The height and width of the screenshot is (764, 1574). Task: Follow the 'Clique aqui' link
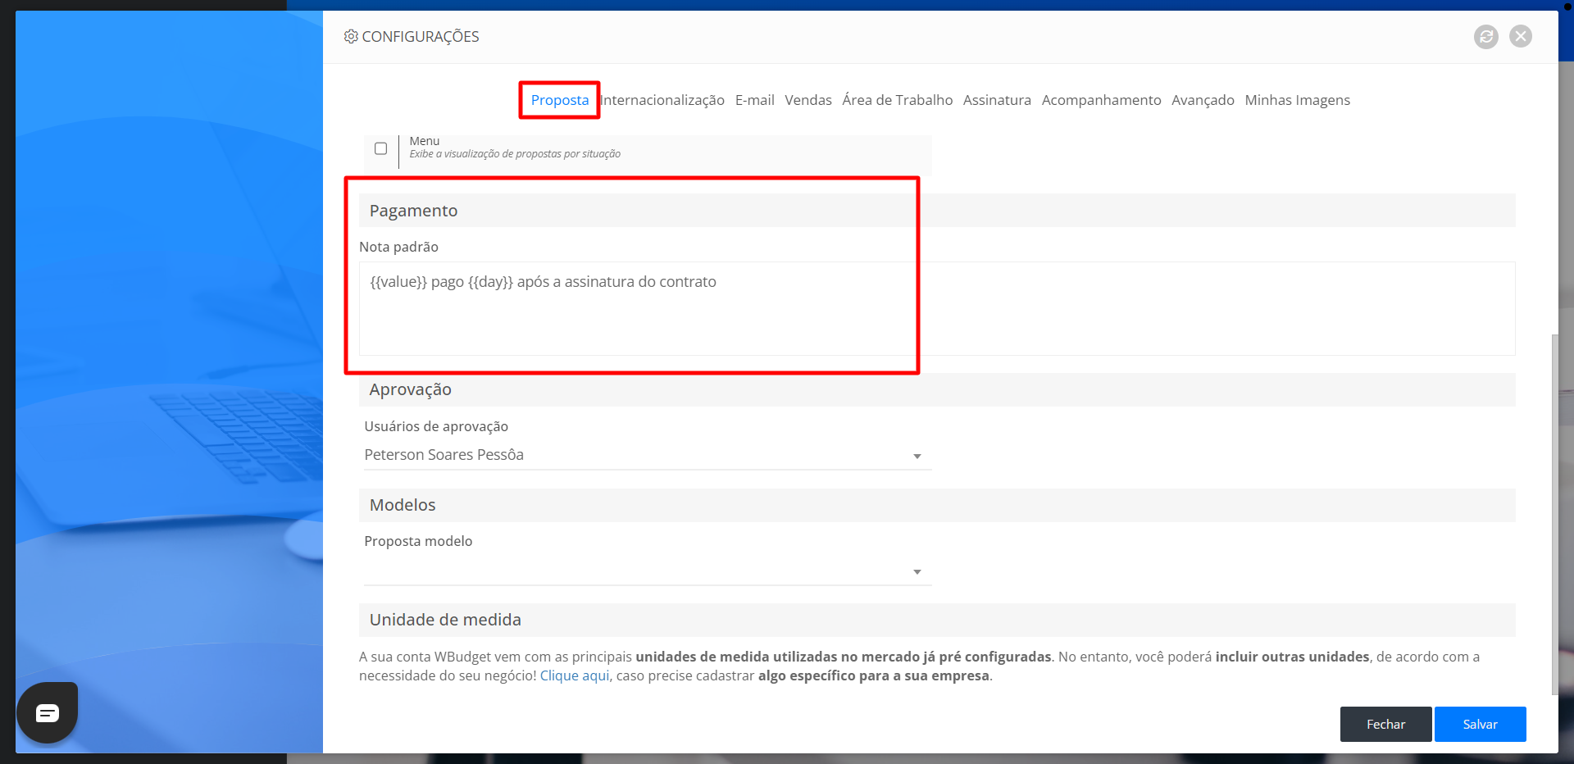[574, 675]
